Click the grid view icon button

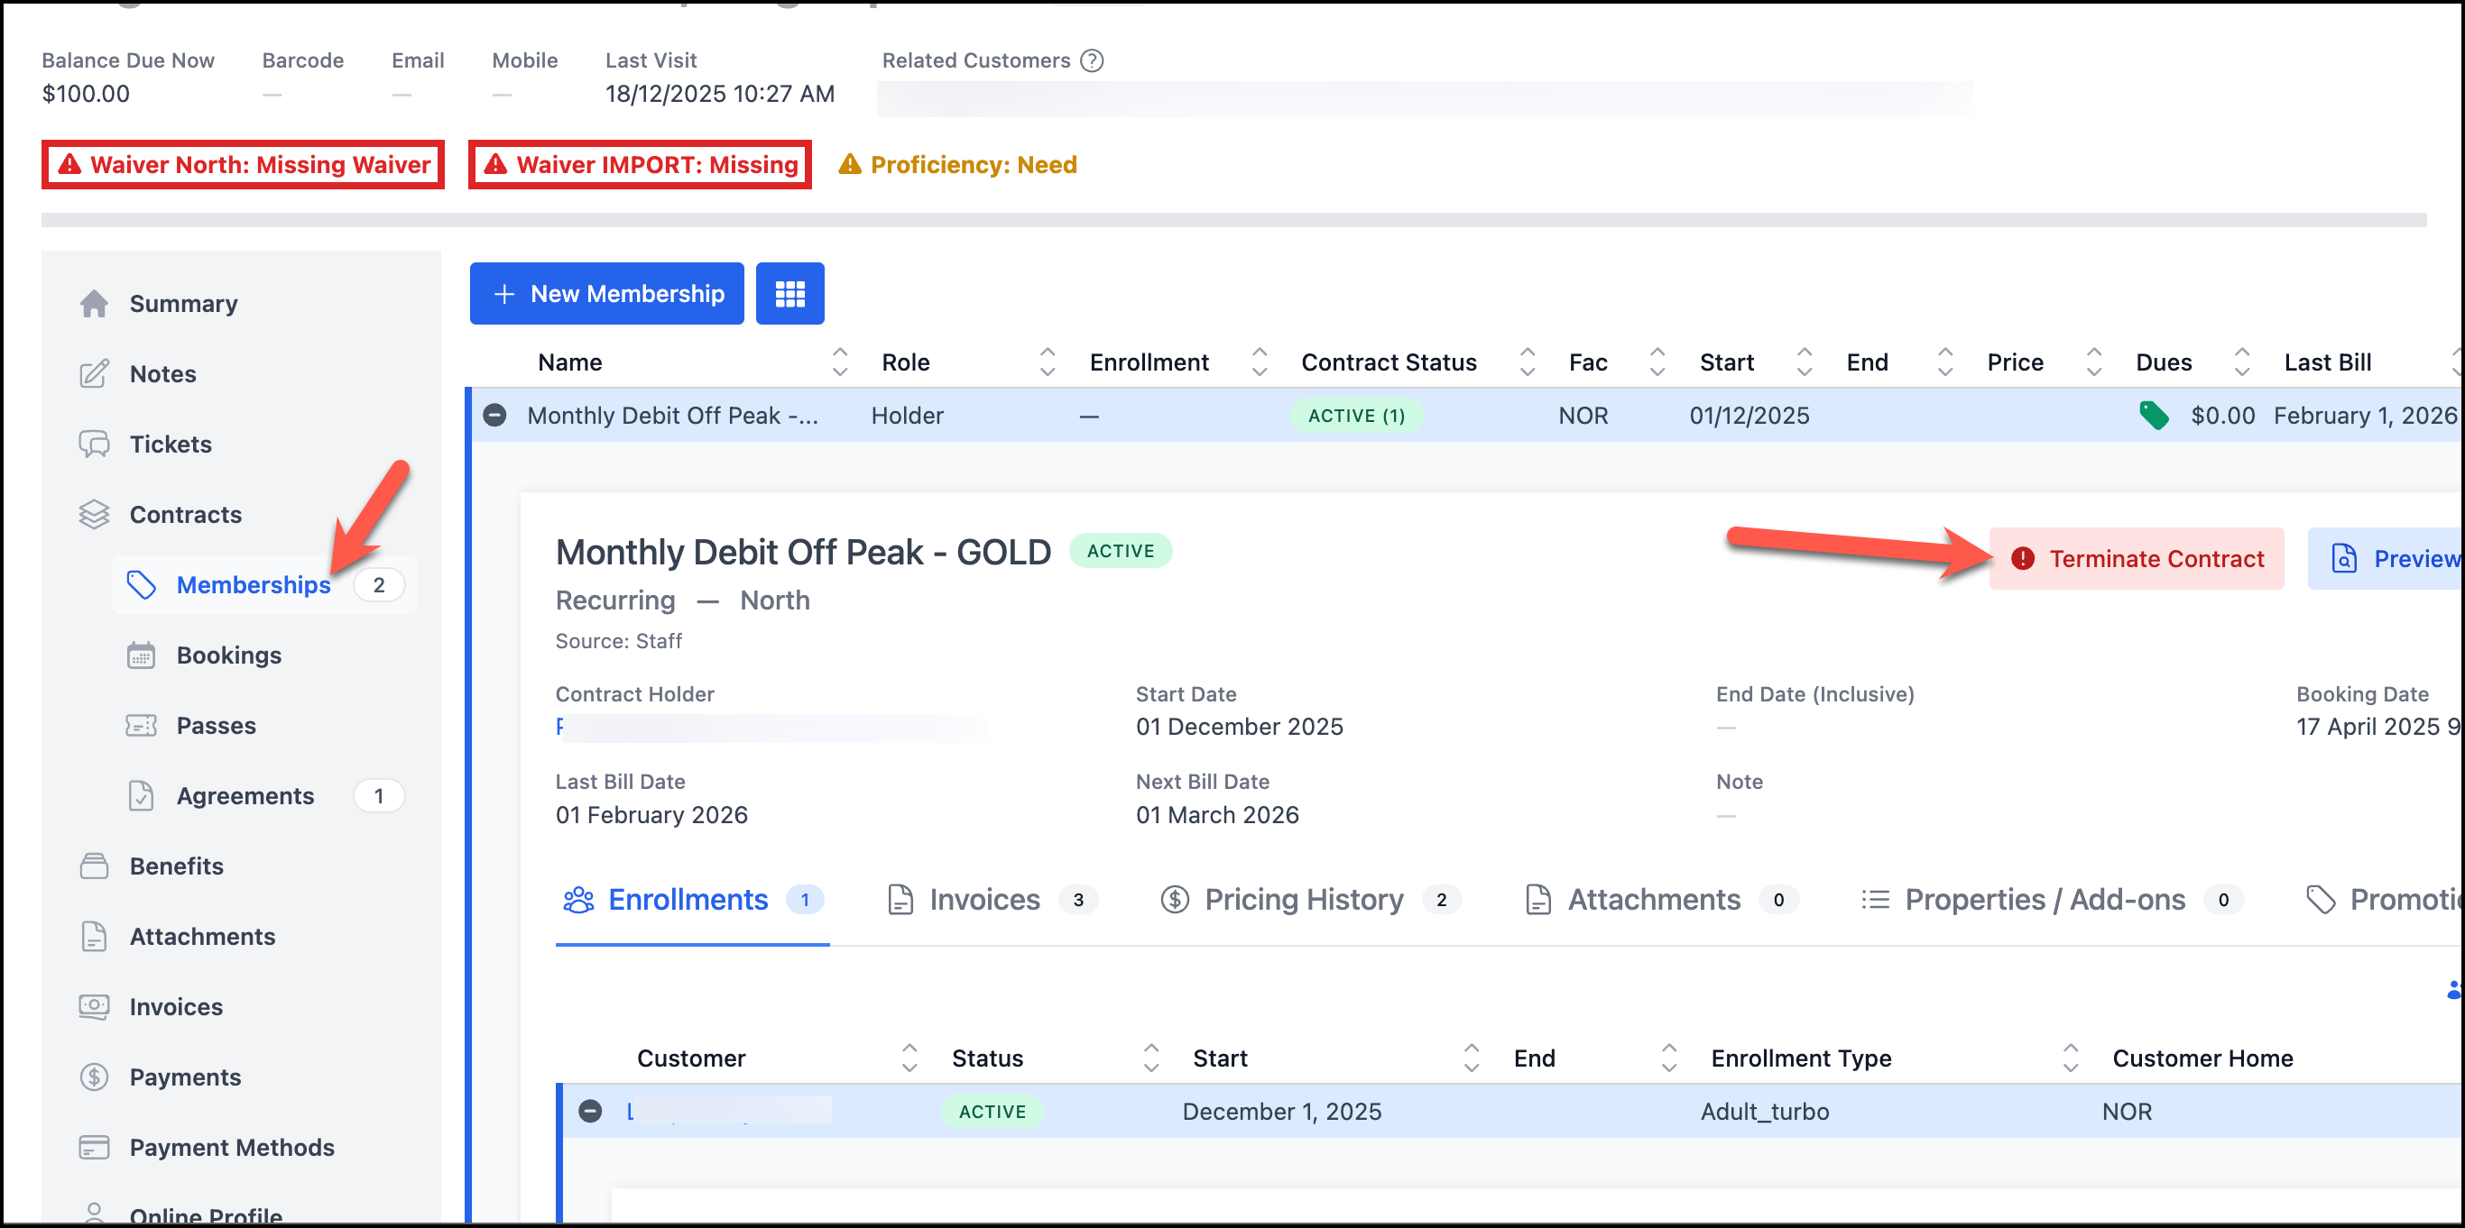pyautogui.click(x=789, y=294)
